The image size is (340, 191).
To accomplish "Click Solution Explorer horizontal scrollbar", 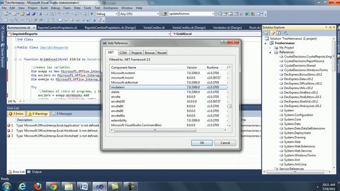I will point(295,172).
